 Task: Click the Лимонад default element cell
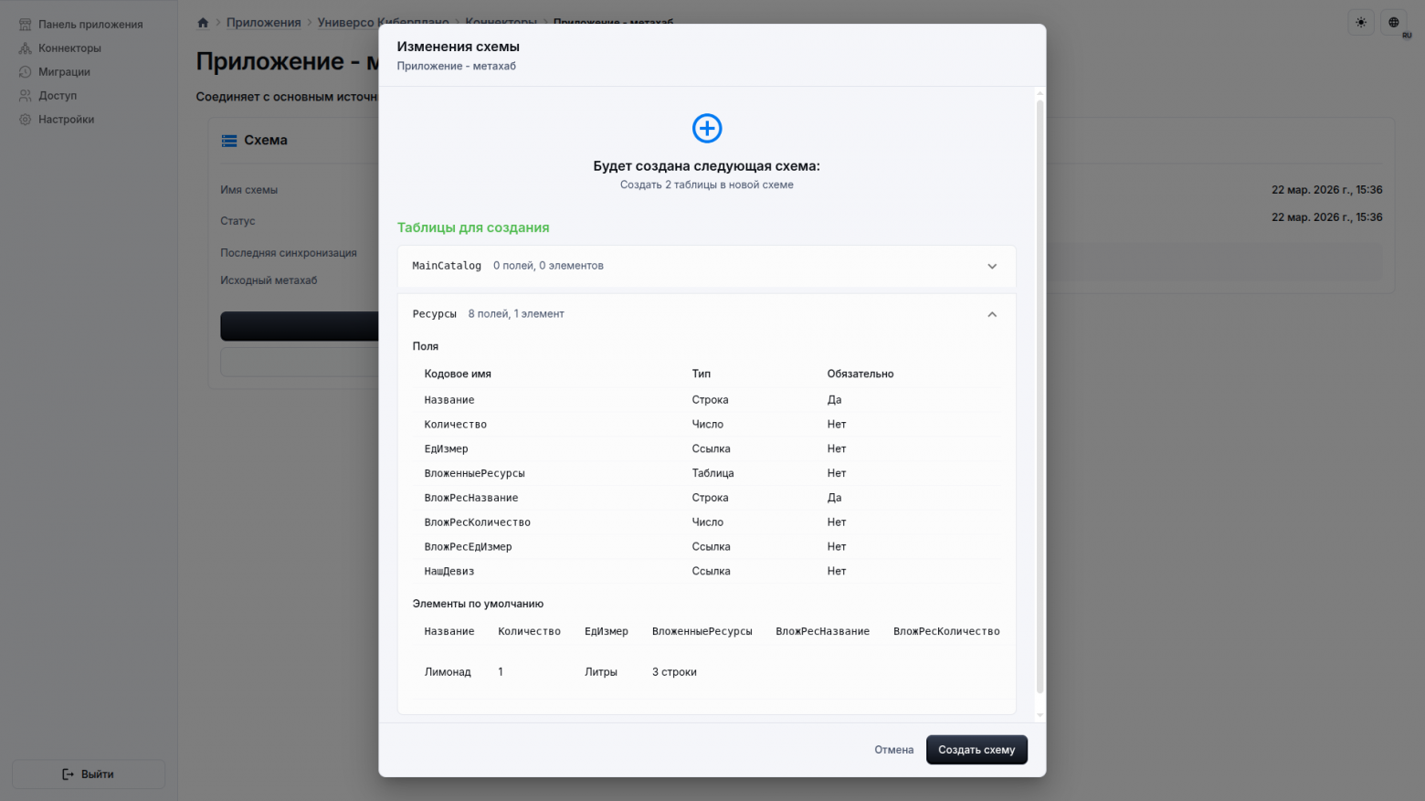pos(448,672)
